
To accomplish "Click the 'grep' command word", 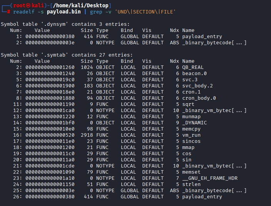I will 96,12.
